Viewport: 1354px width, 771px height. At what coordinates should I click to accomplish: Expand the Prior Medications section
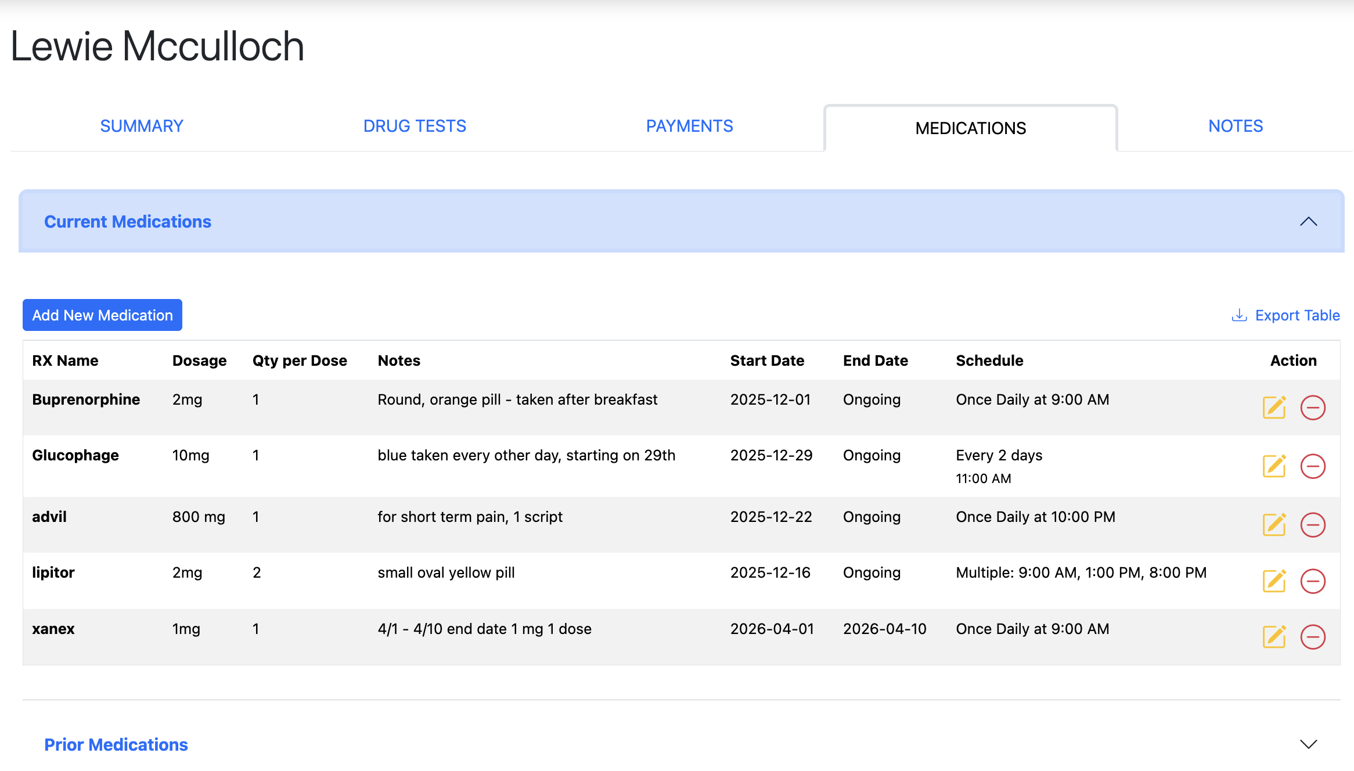point(1309,744)
